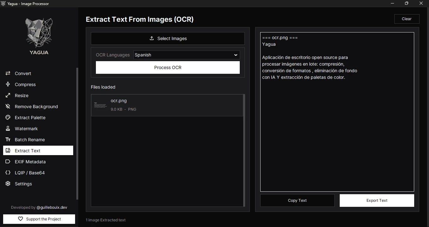Click the 'OCR Languages' label
The height and width of the screenshot is (227, 429).
pyautogui.click(x=113, y=55)
